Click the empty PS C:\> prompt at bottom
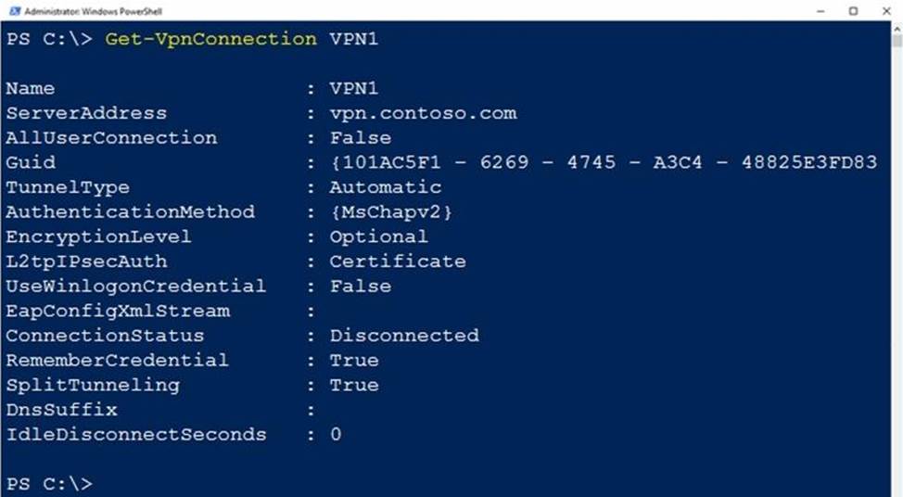Viewport: 903px width, 497px height. 49,484
